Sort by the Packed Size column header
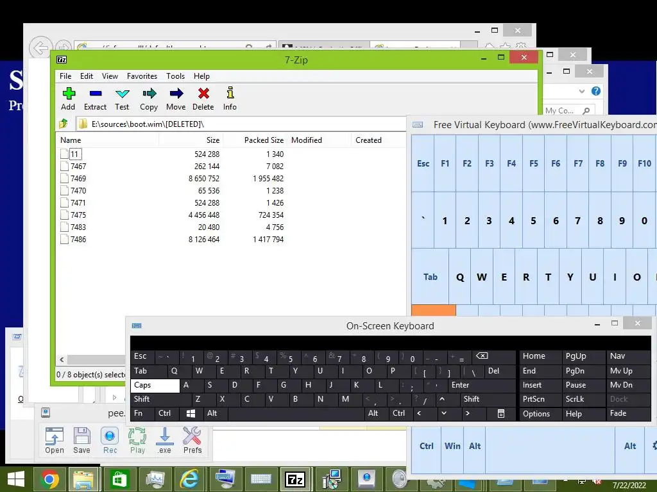The height and width of the screenshot is (492, 657). [x=255, y=140]
